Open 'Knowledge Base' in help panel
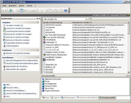 (x=51, y=84)
